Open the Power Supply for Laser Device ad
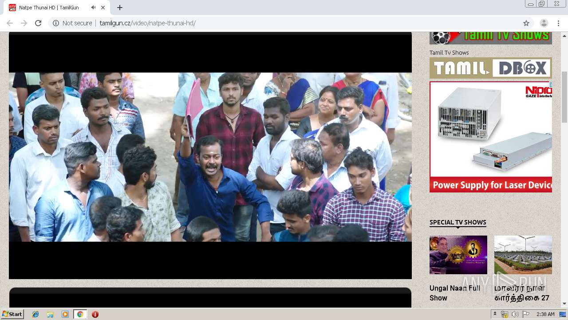 (491, 137)
